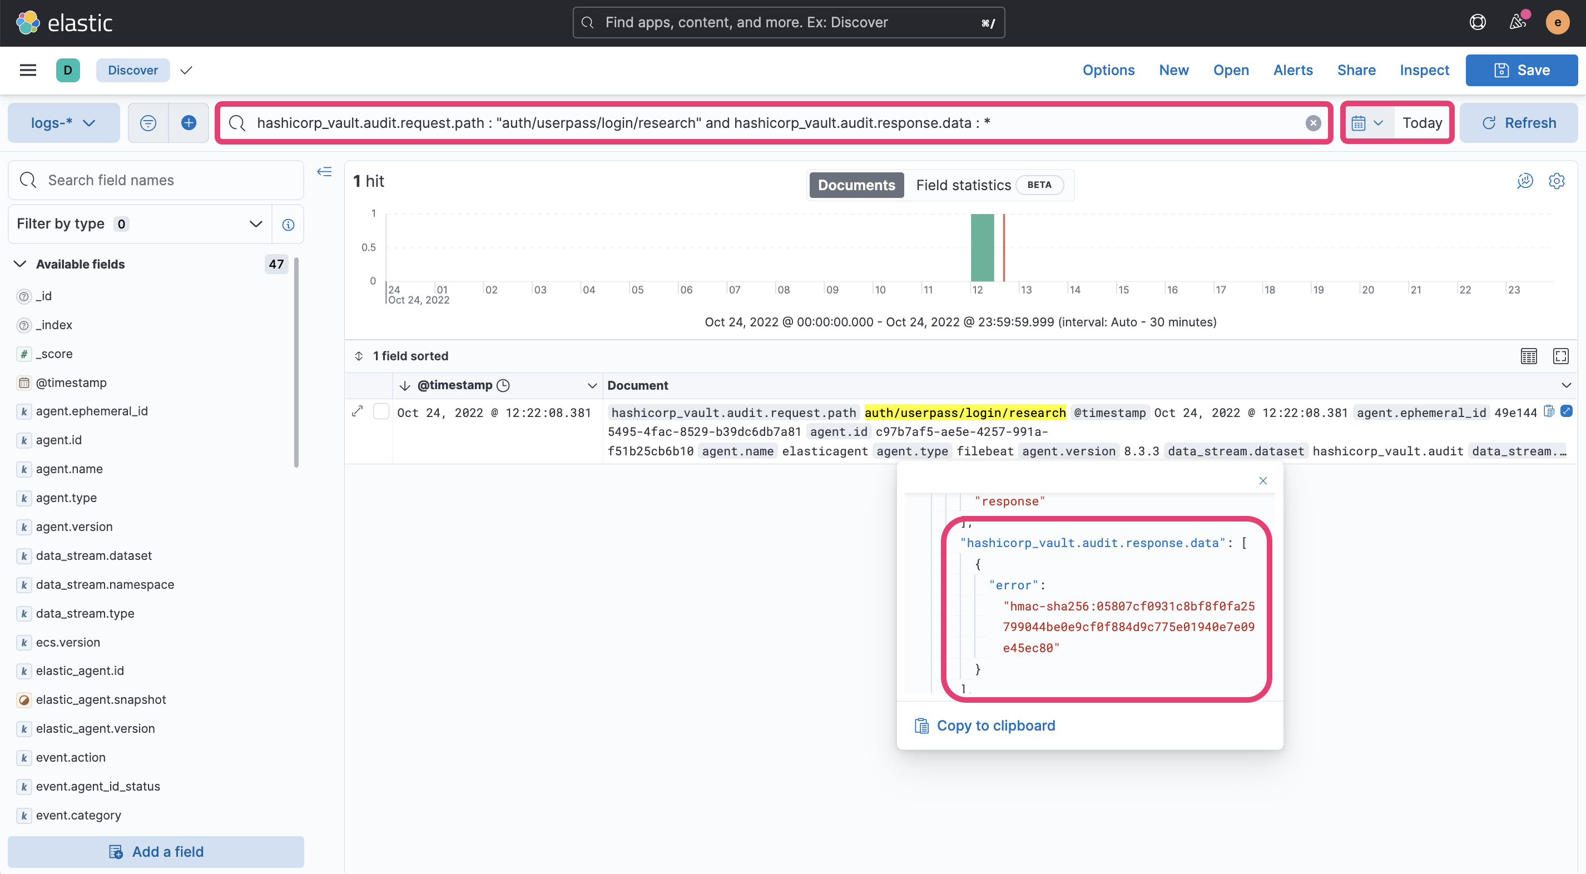Hide the fields sidebar
The width and height of the screenshot is (1586, 874).
(x=324, y=172)
